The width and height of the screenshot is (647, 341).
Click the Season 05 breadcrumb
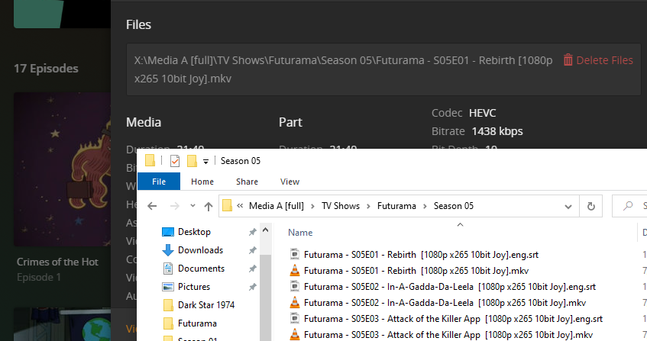[x=454, y=206]
